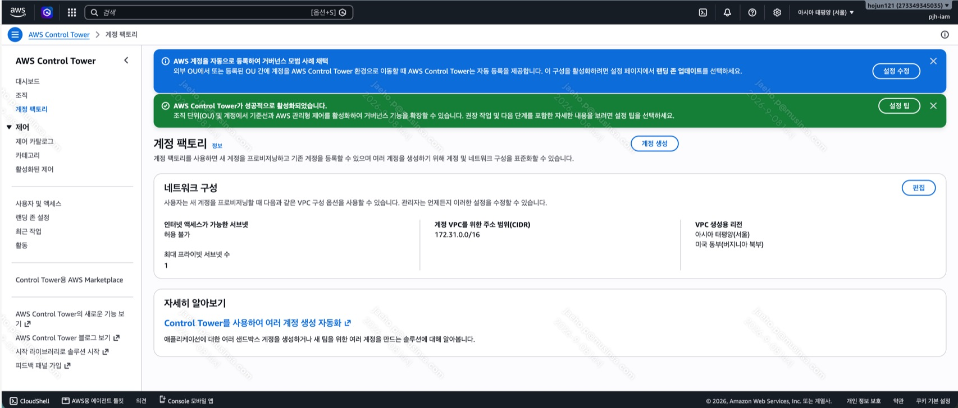The image size is (958, 408).
Task: Open 조직 in the sidebar
Action: point(21,95)
